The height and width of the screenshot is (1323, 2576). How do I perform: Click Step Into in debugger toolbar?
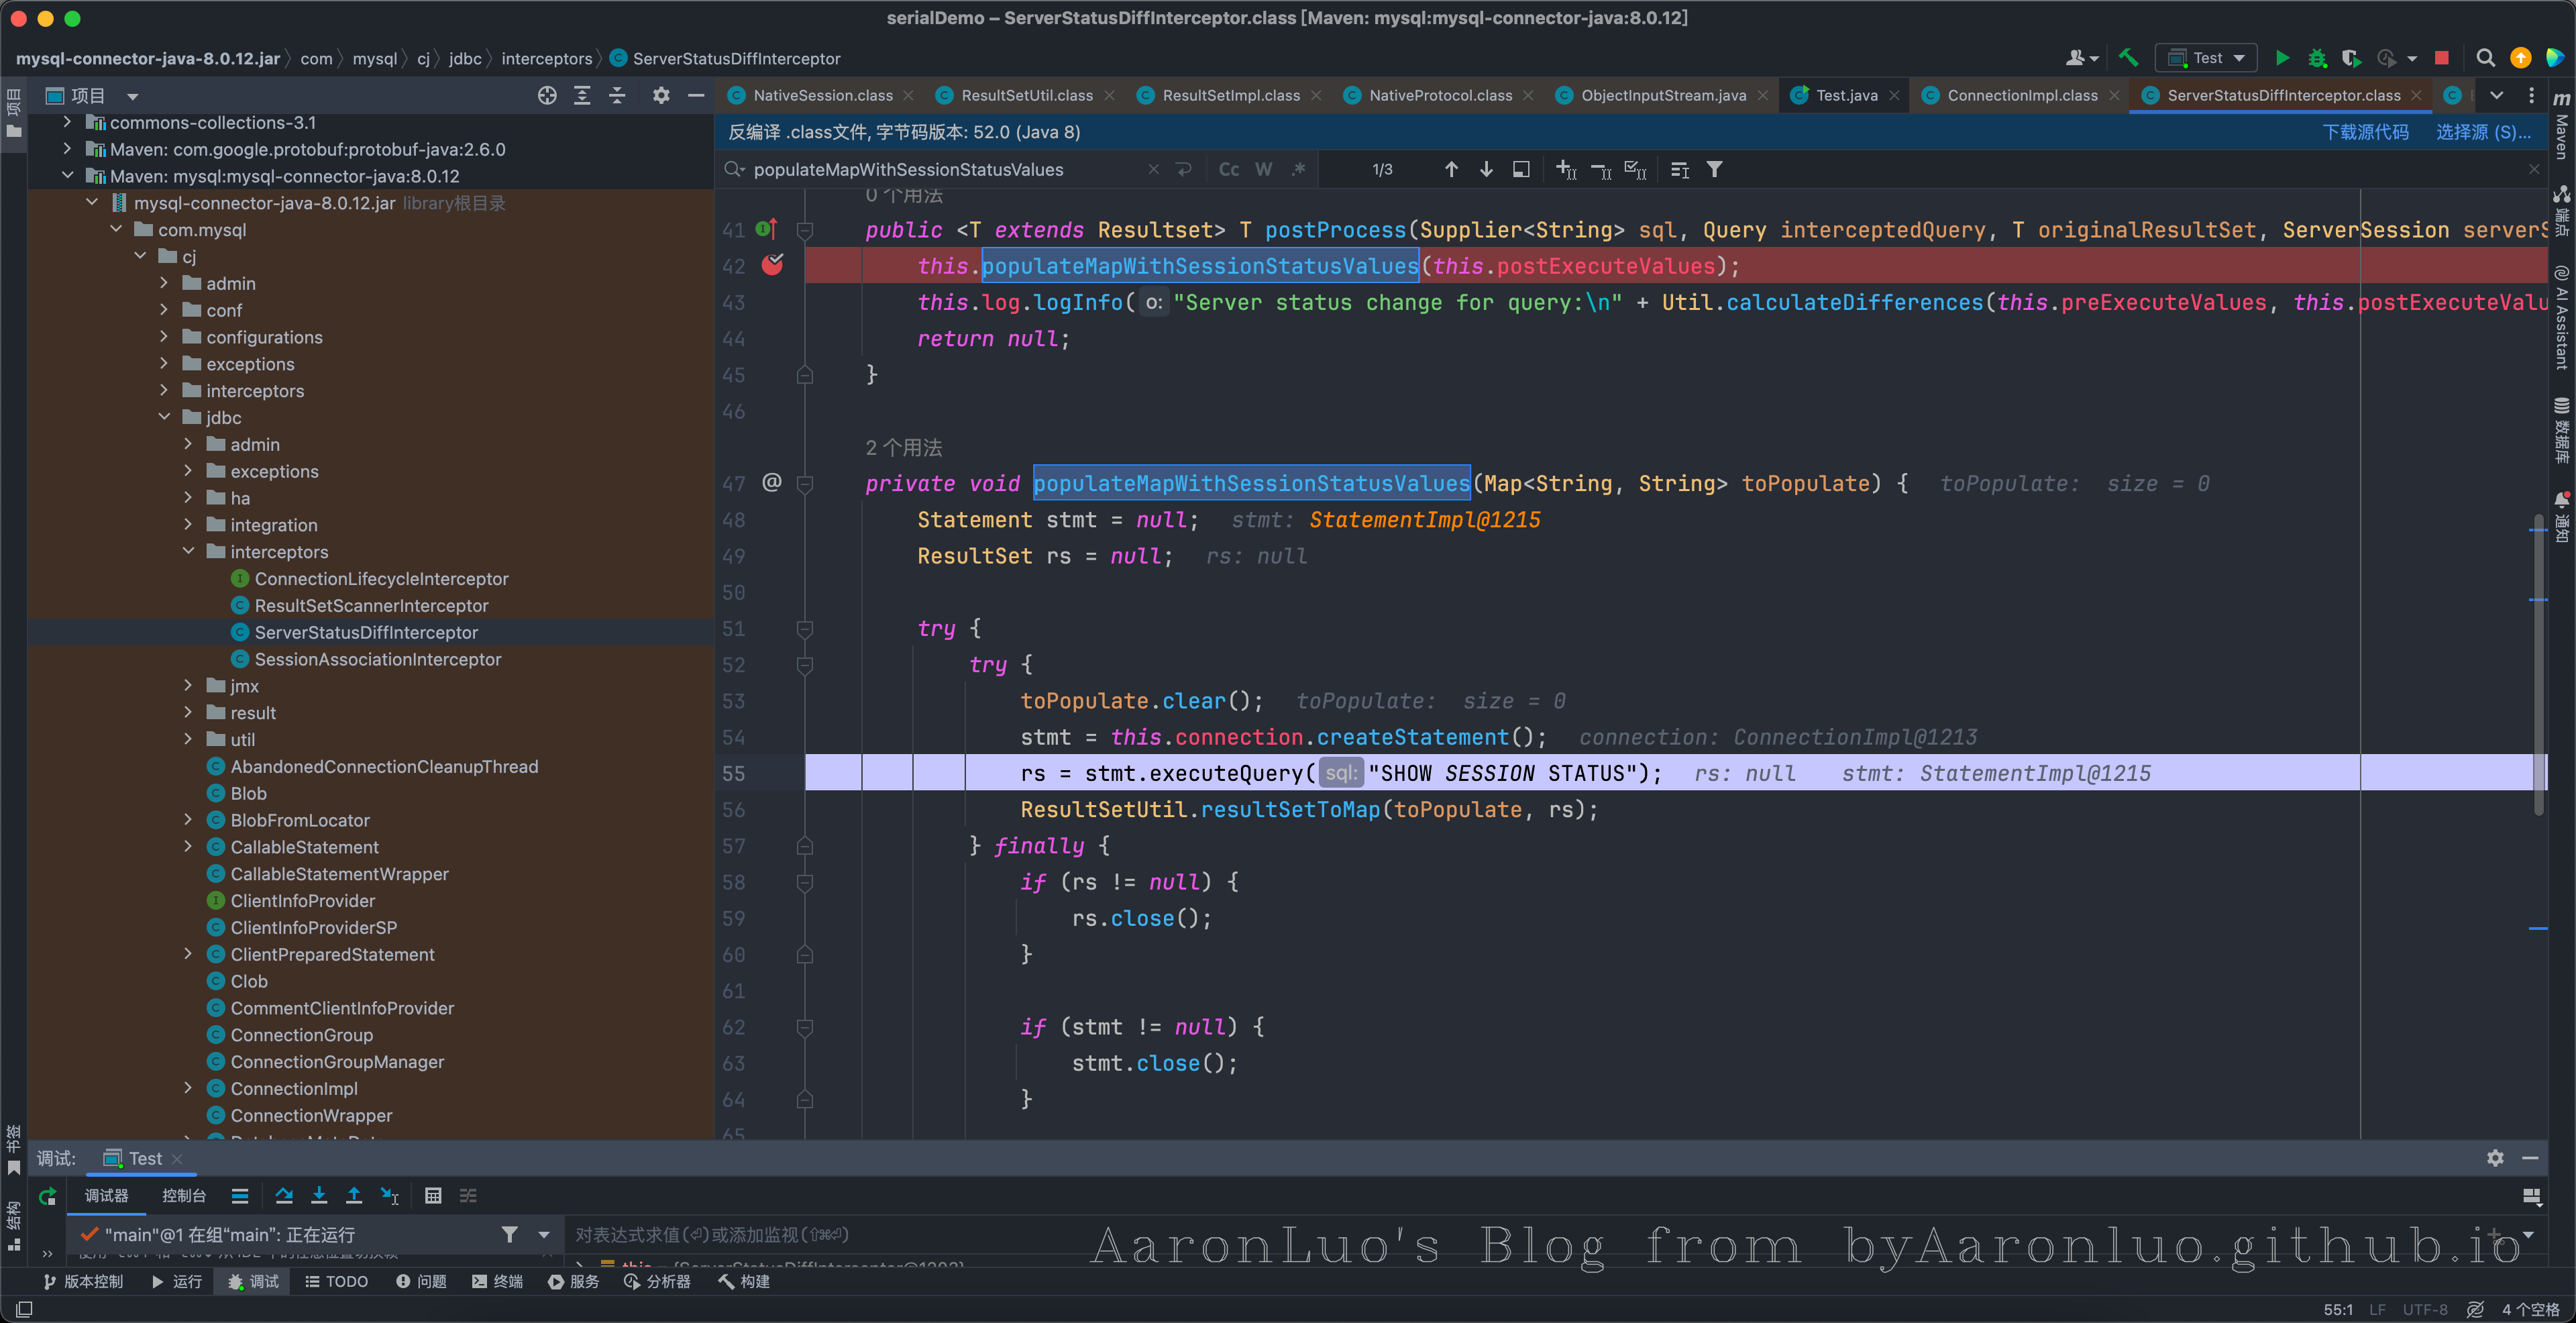click(319, 1195)
